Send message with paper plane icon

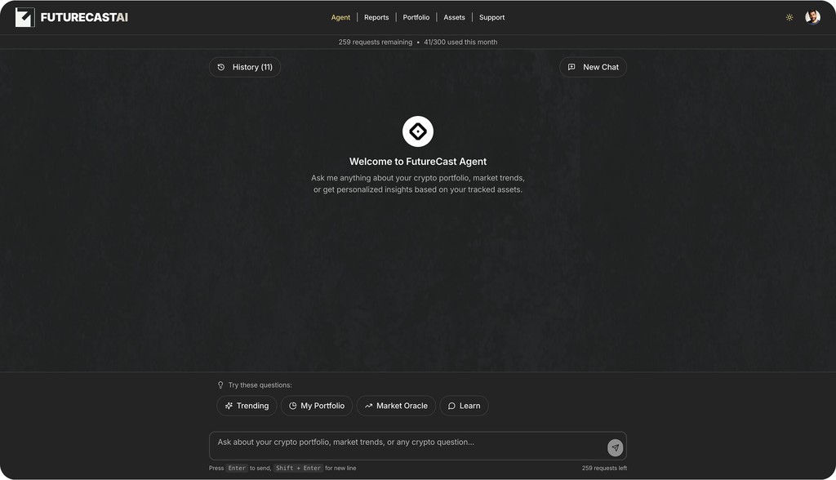(616, 448)
